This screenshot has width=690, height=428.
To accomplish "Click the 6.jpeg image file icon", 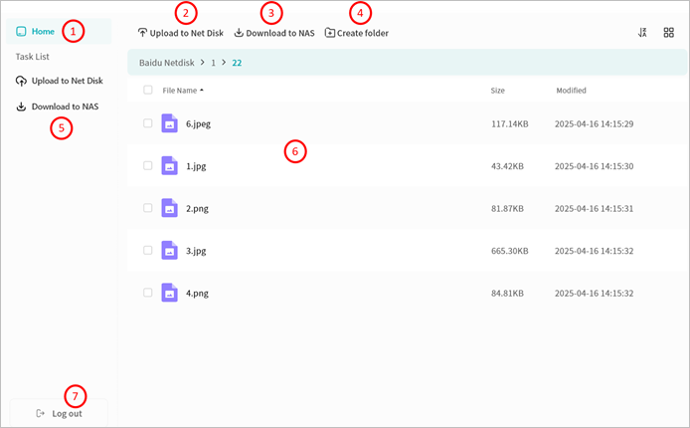I will pyautogui.click(x=170, y=123).
